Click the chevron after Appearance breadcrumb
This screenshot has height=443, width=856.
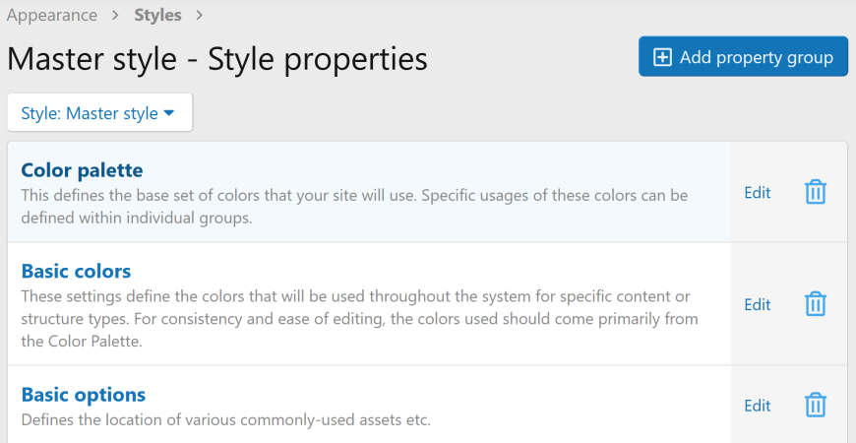(115, 16)
